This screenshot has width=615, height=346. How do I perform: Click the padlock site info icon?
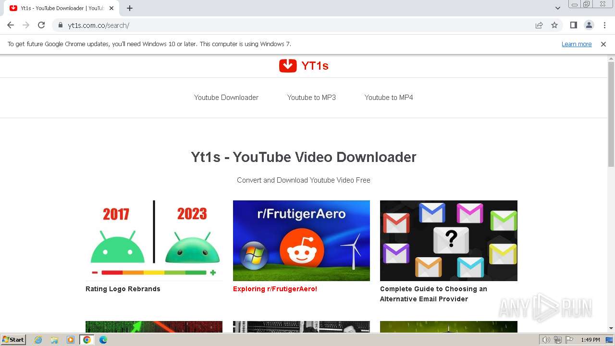tap(61, 25)
